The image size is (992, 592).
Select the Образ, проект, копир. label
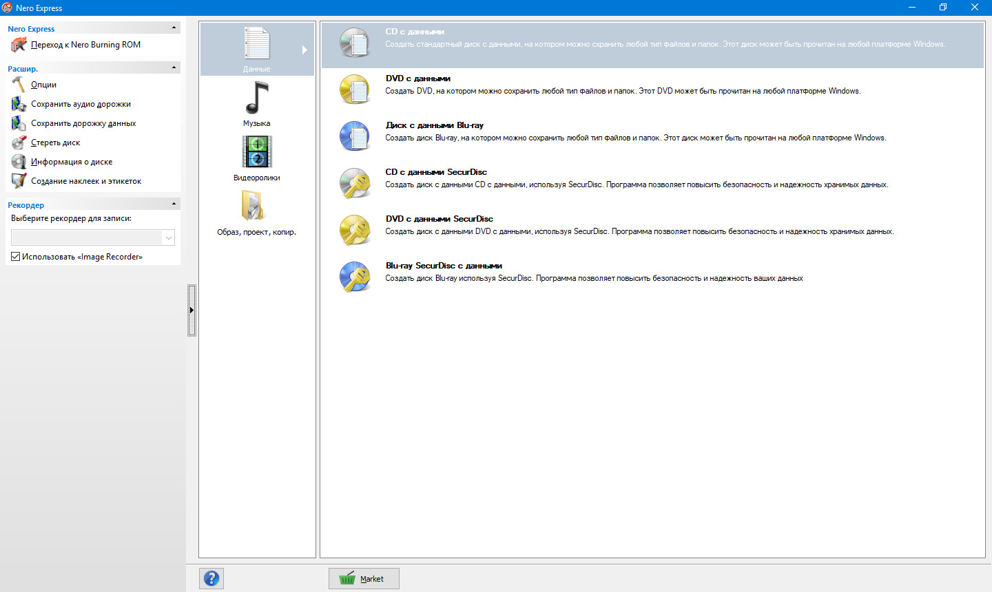(x=256, y=232)
